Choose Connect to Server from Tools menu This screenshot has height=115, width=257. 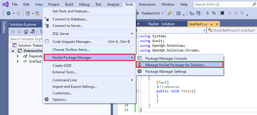point(89,26)
